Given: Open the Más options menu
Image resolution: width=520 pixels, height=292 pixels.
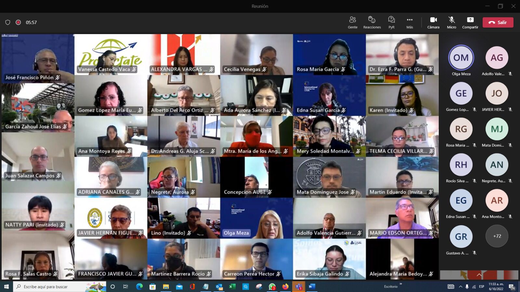Looking at the screenshot, I should click(x=409, y=22).
